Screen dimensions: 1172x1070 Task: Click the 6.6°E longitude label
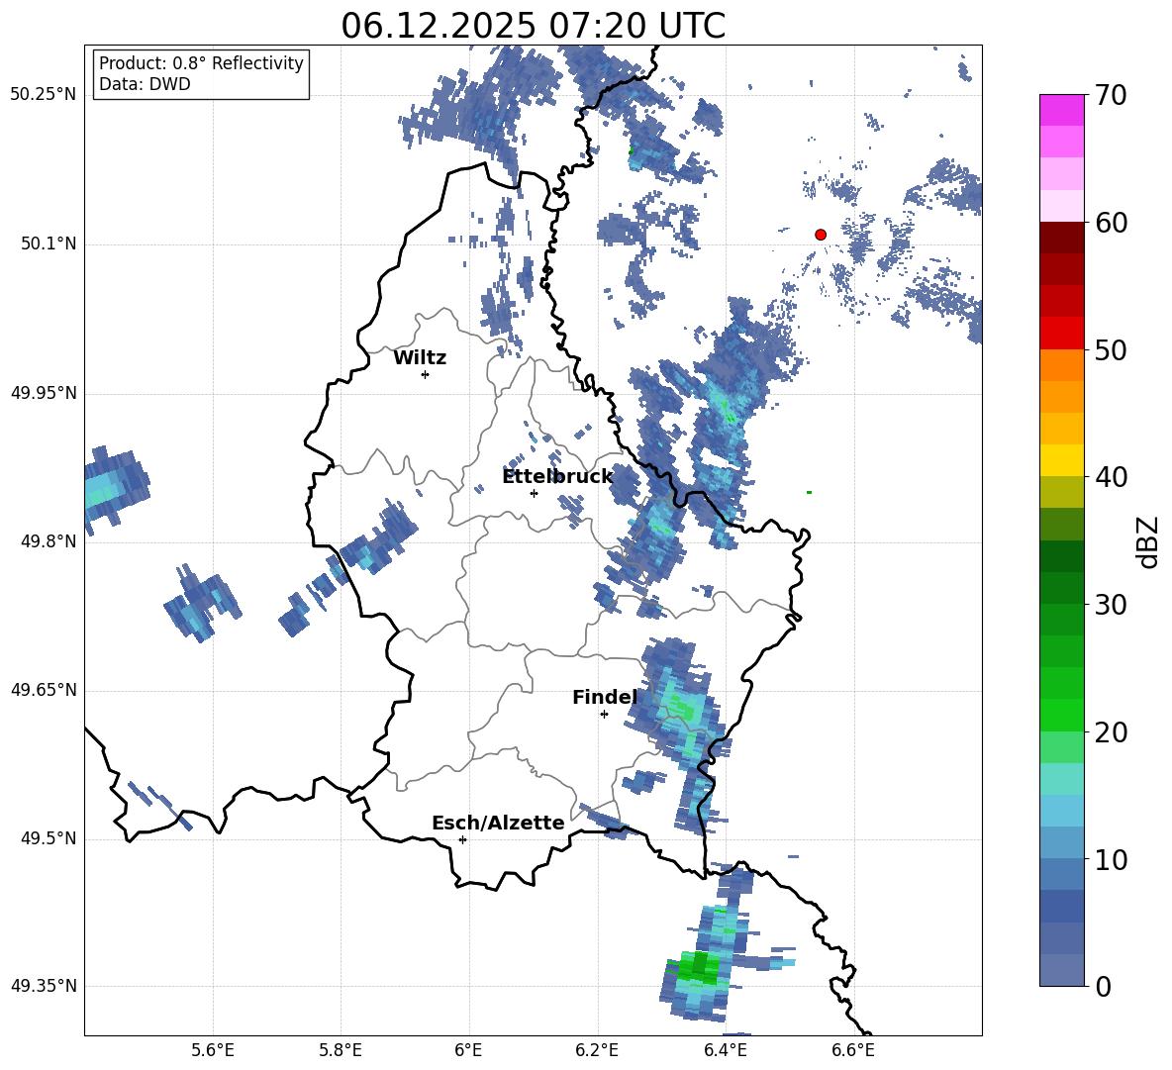pyautogui.click(x=853, y=1050)
